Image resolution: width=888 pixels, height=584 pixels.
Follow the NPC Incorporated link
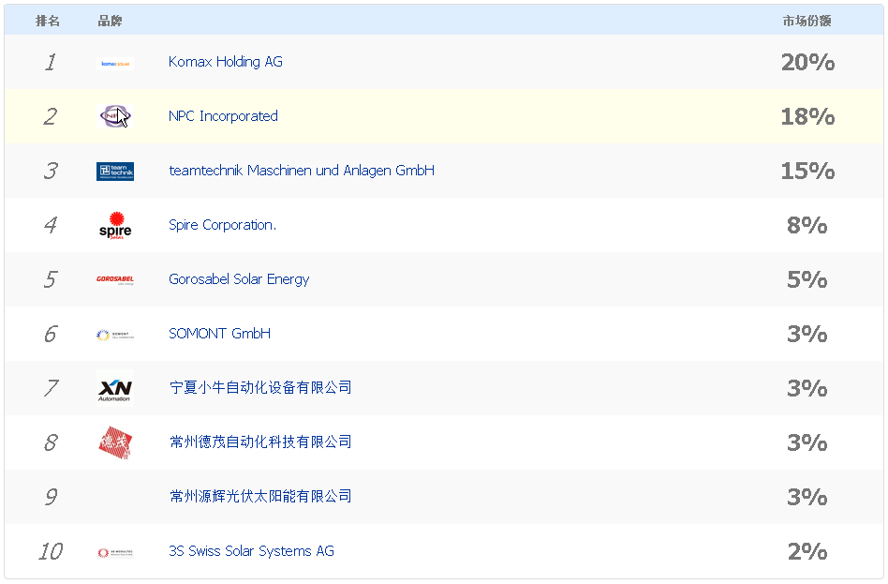223,116
